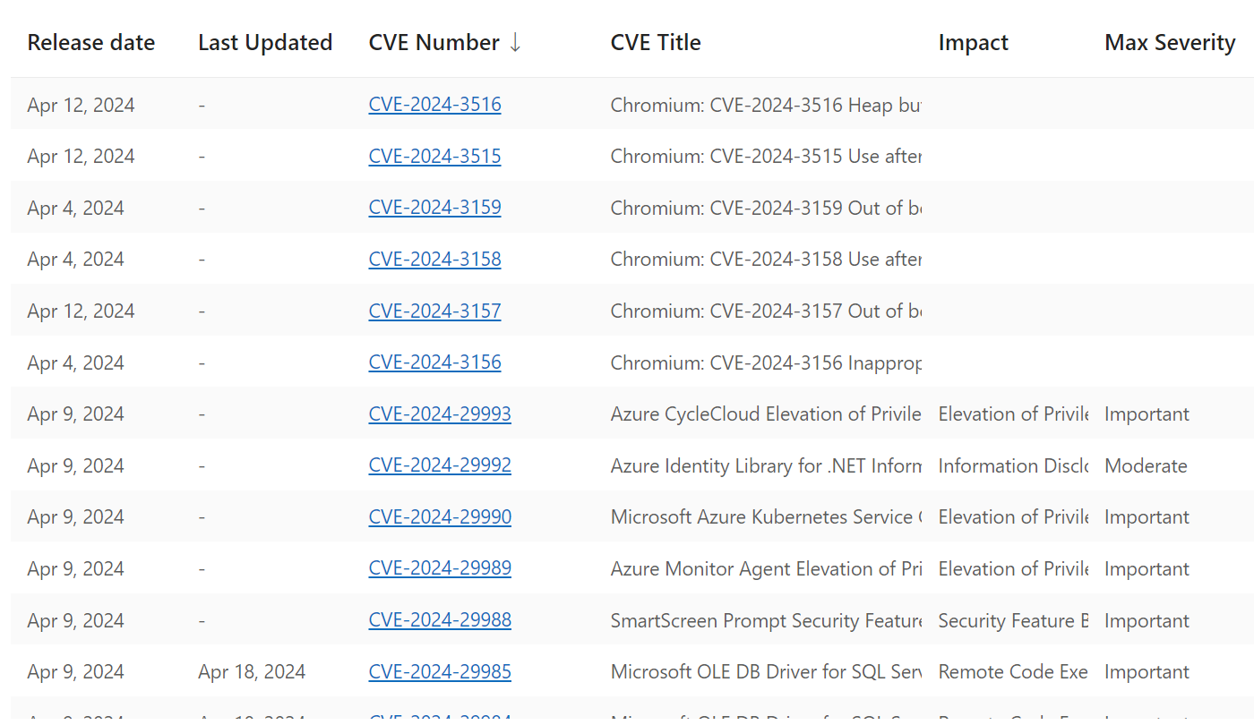Open the CVE-2024-29990 Kubernetes Service link

440,517
